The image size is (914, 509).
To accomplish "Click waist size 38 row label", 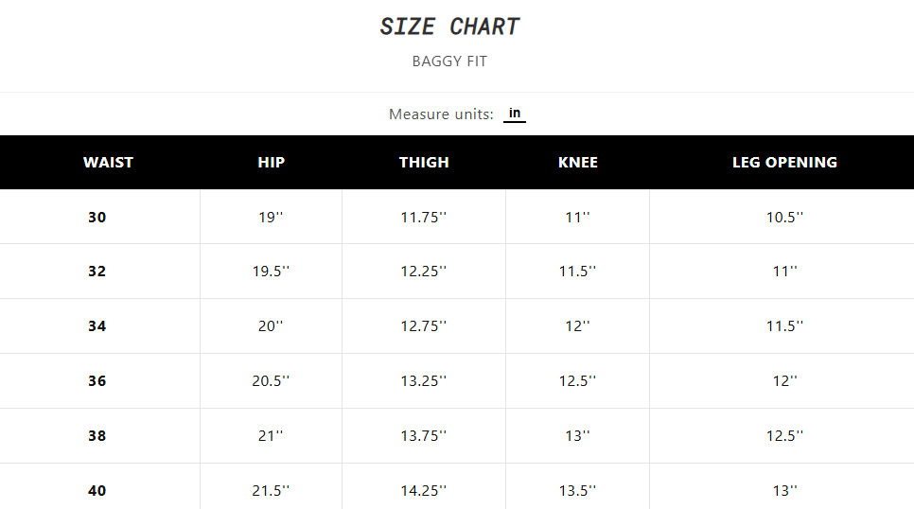I will [x=97, y=436].
